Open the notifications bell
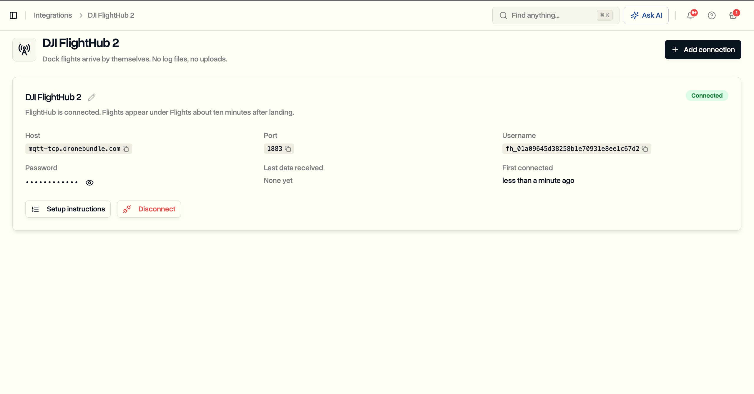Image resolution: width=754 pixels, height=394 pixels. click(x=690, y=15)
